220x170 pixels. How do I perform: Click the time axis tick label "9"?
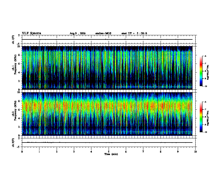(178, 152)
